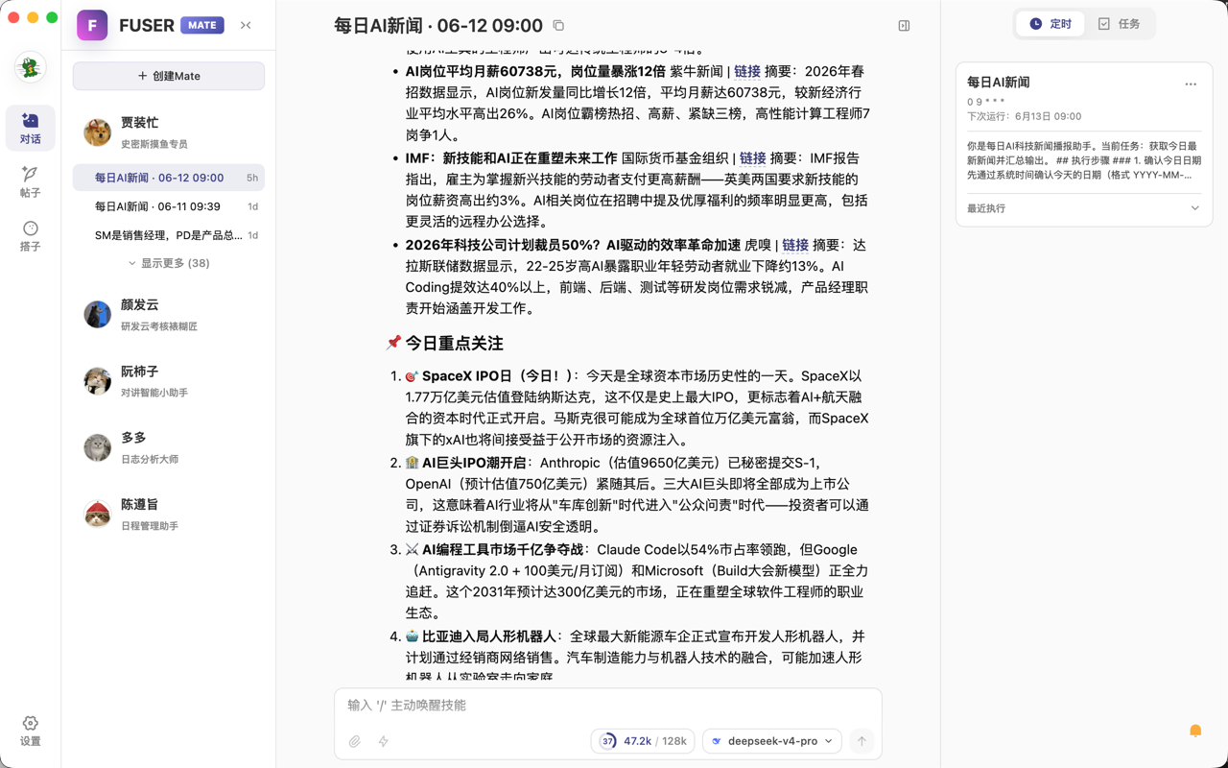Select 贾装忙's avatar
Screen dimensions: 1228x768
coord(97,132)
